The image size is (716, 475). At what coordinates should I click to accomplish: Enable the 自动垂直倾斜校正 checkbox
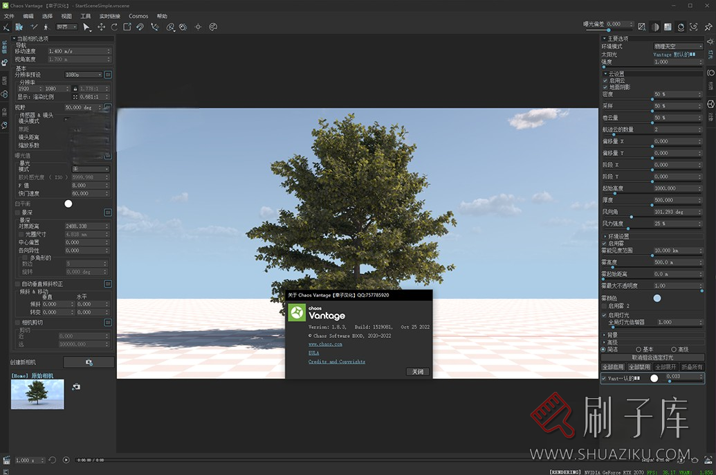[18, 284]
